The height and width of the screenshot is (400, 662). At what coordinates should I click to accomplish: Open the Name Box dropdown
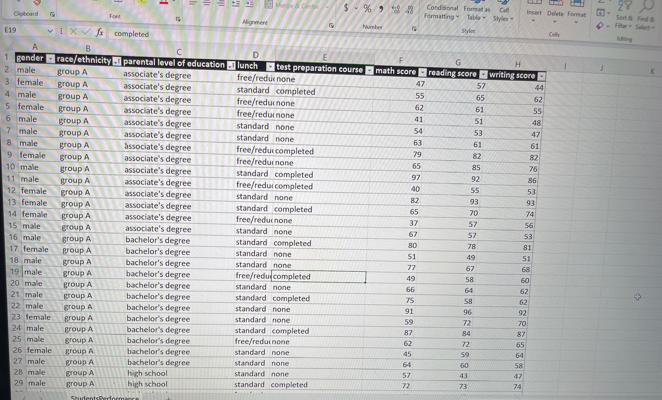[x=50, y=31]
